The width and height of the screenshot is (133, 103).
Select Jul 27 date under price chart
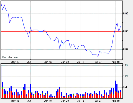click(98, 62)
